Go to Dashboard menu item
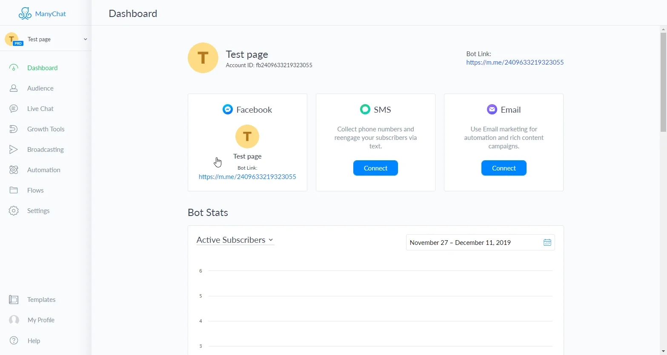Image resolution: width=667 pixels, height=355 pixels. (x=43, y=68)
